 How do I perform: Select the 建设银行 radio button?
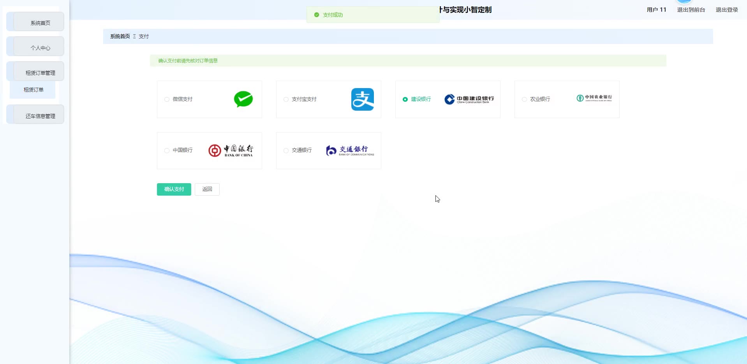(405, 99)
